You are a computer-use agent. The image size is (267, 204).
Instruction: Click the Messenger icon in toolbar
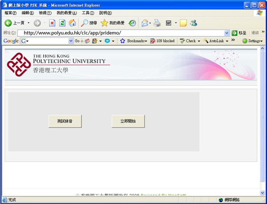tap(193, 23)
